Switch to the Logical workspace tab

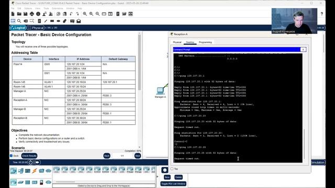click(18, 28)
